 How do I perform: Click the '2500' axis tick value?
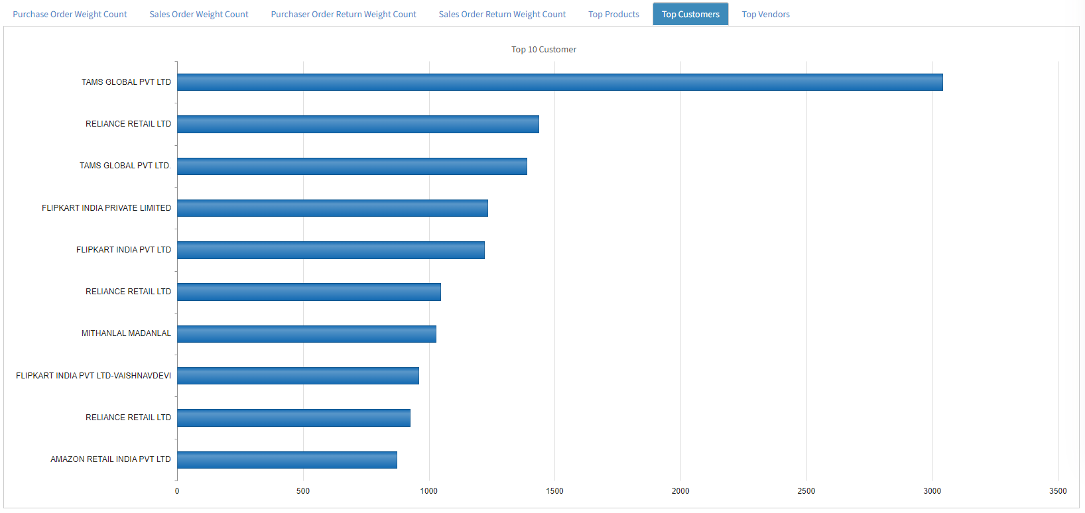tap(806, 491)
